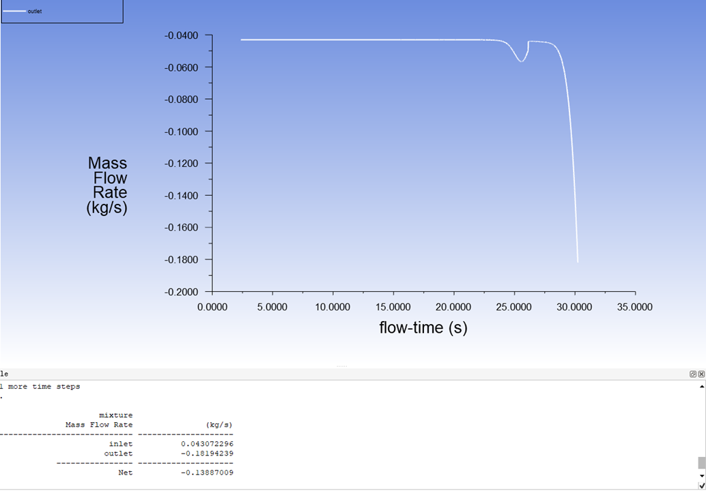Click the console scrollbar down arrow
The image size is (706, 491).
click(x=701, y=476)
